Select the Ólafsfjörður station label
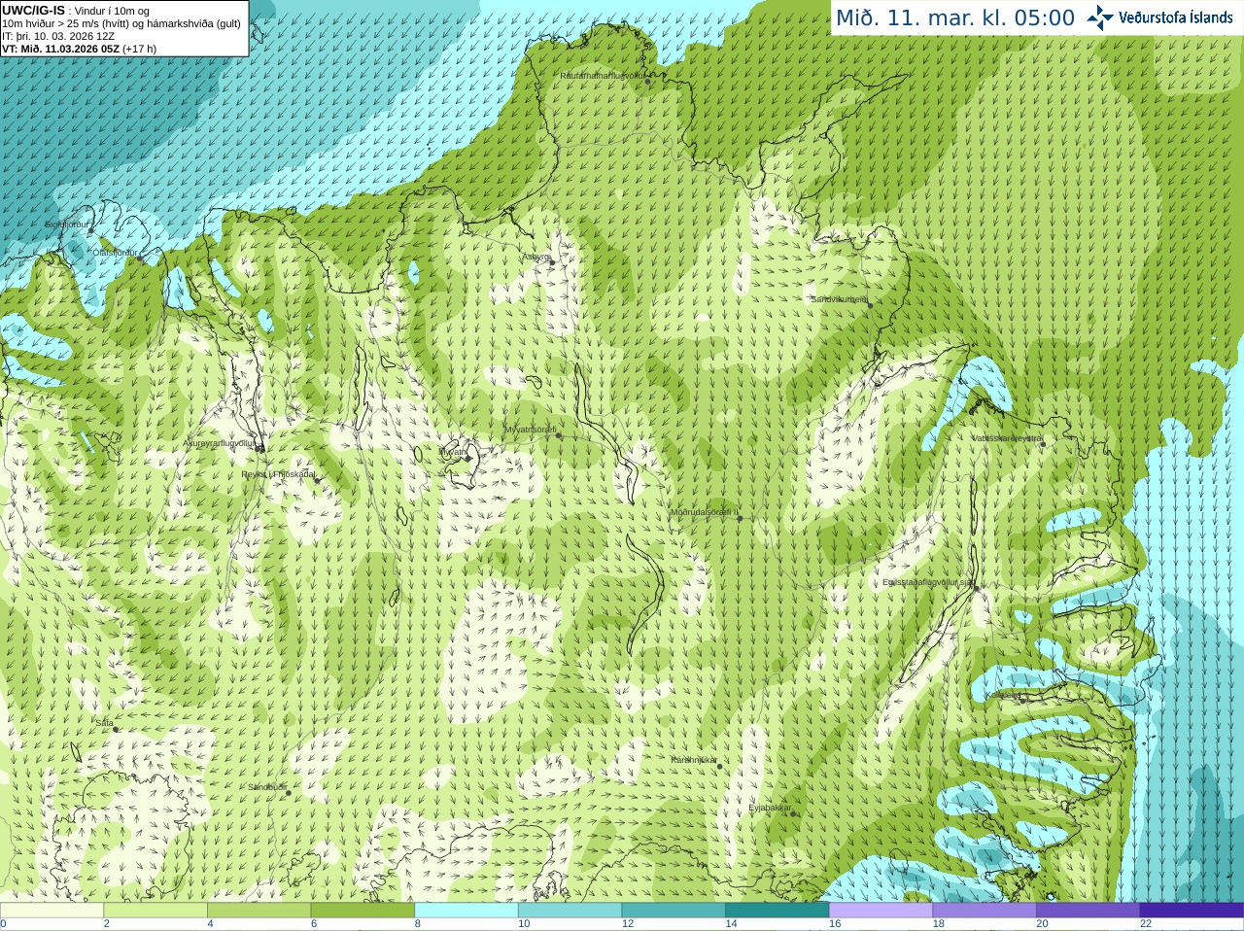1244x931 pixels. (117, 253)
